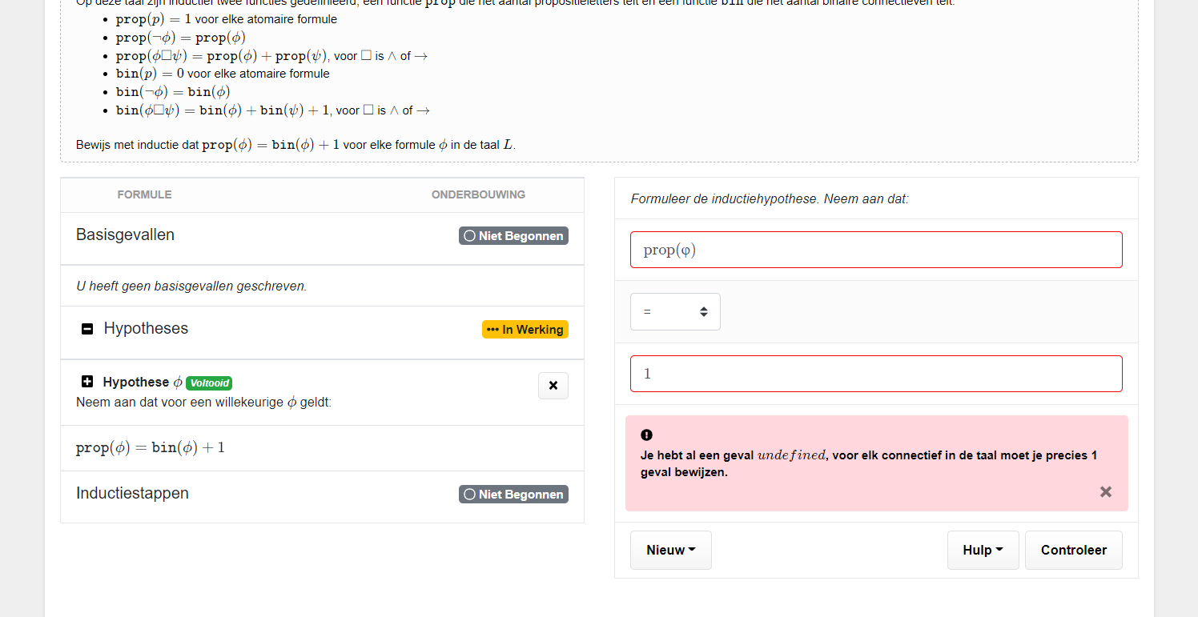Open the equals relation operator selector

pyautogui.click(x=675, y=311)
